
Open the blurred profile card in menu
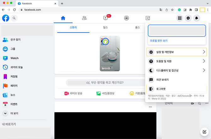(x=177, y=31)
